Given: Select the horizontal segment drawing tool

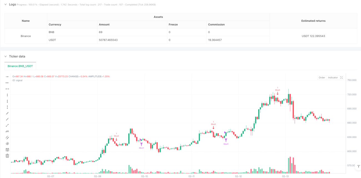Looking at the screenshot, I should tap(7, 89).
